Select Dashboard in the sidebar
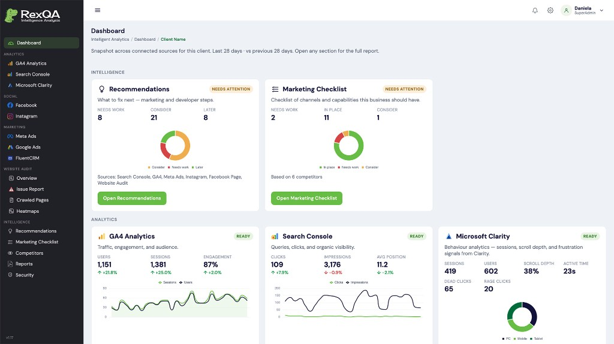The image size is (614, 344). click(x=41, y=43)
